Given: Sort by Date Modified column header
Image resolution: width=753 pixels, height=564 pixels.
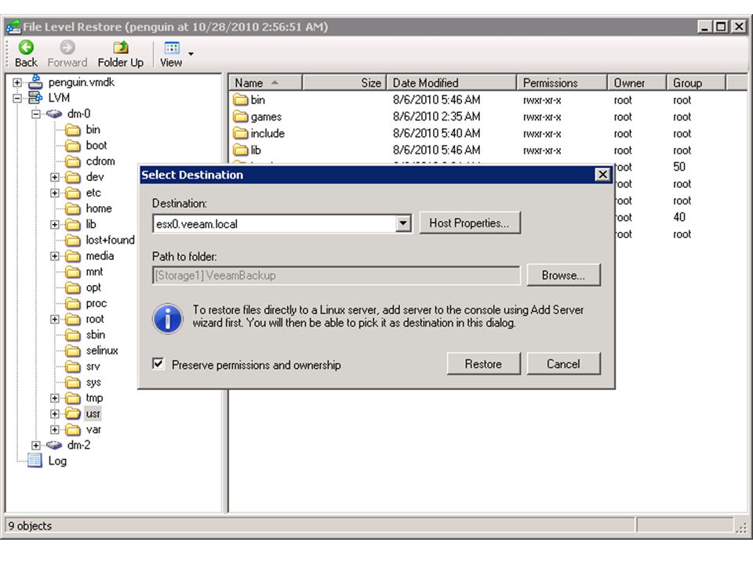Looking at the screenshot, I should 452,83.
